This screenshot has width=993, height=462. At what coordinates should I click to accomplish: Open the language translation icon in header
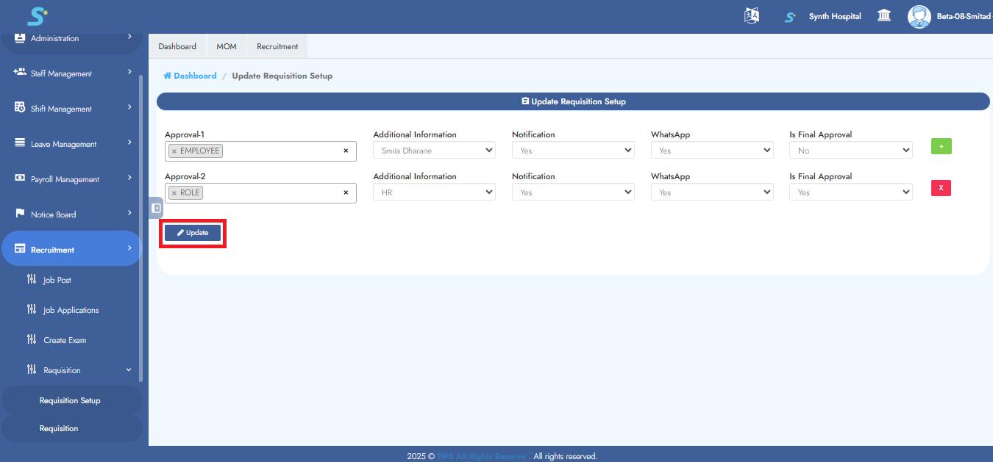coord(751,15)
